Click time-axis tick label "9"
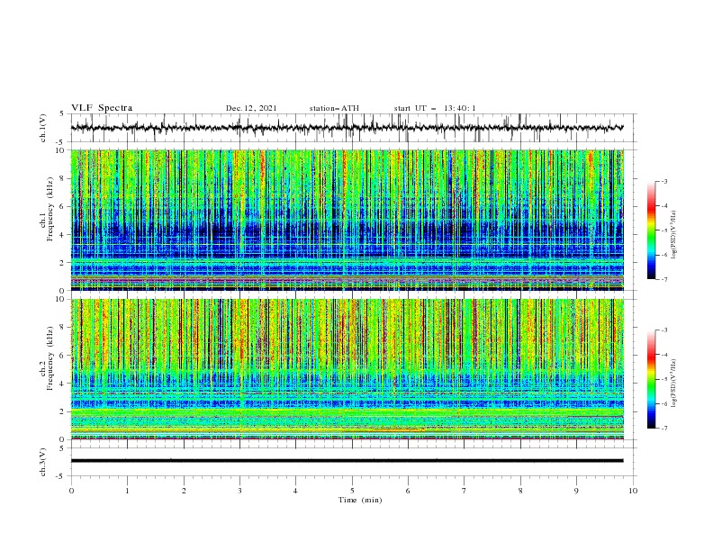 (x=576, y=491)
